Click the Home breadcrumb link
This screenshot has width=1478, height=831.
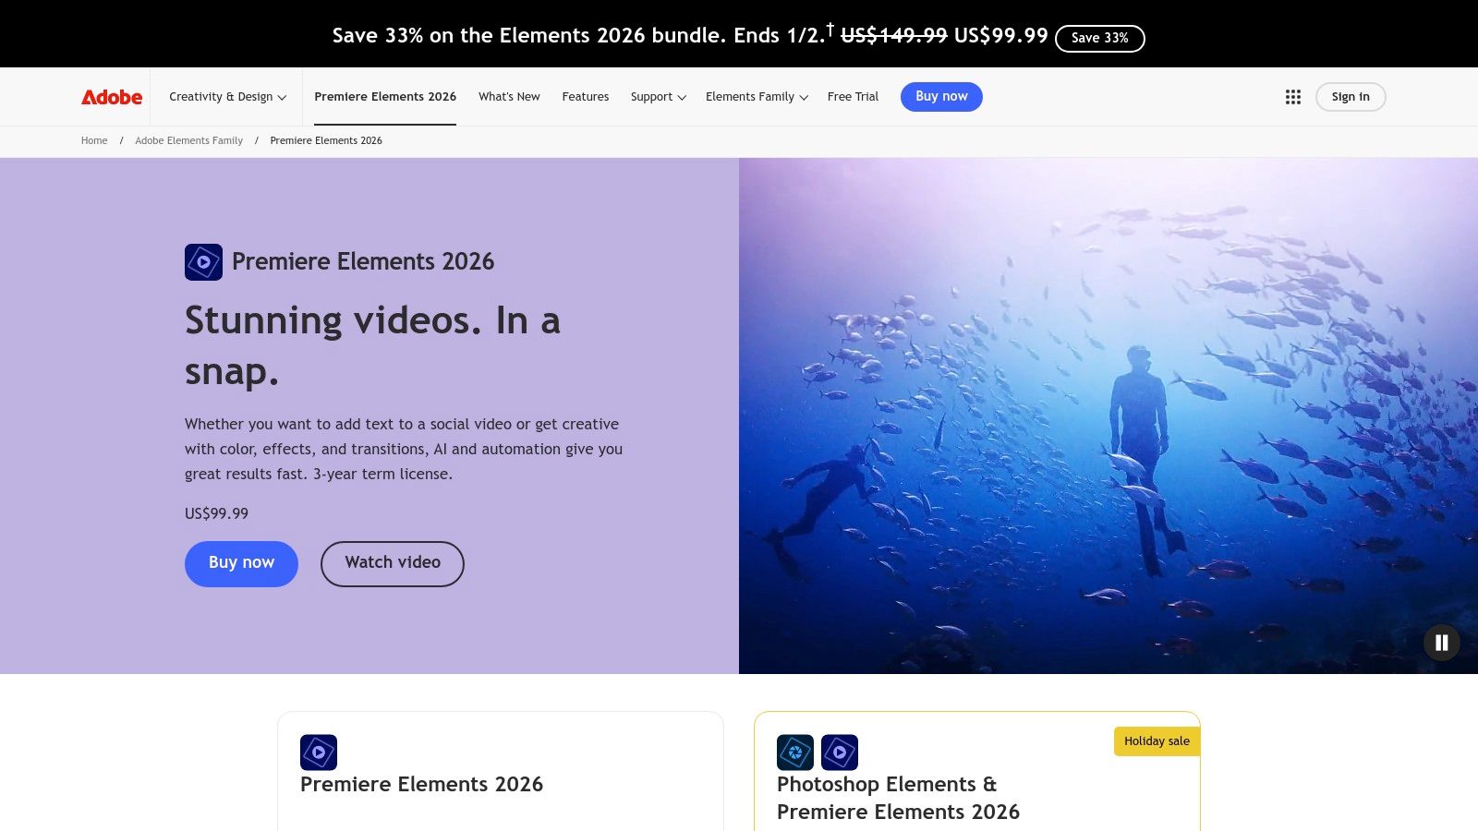pyautogui.click(x=93, y=140)
